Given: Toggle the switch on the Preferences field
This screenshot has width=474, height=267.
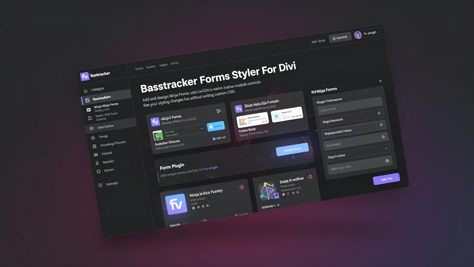Looking at the screenshot, I should (383, 137).
